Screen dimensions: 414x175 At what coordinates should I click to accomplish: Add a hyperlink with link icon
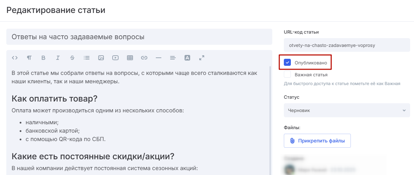point(144,58)
